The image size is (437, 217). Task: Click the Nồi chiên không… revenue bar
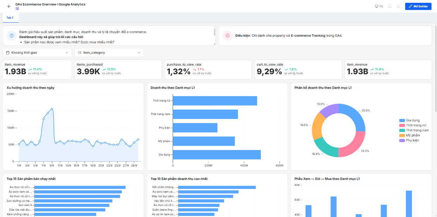217,187
